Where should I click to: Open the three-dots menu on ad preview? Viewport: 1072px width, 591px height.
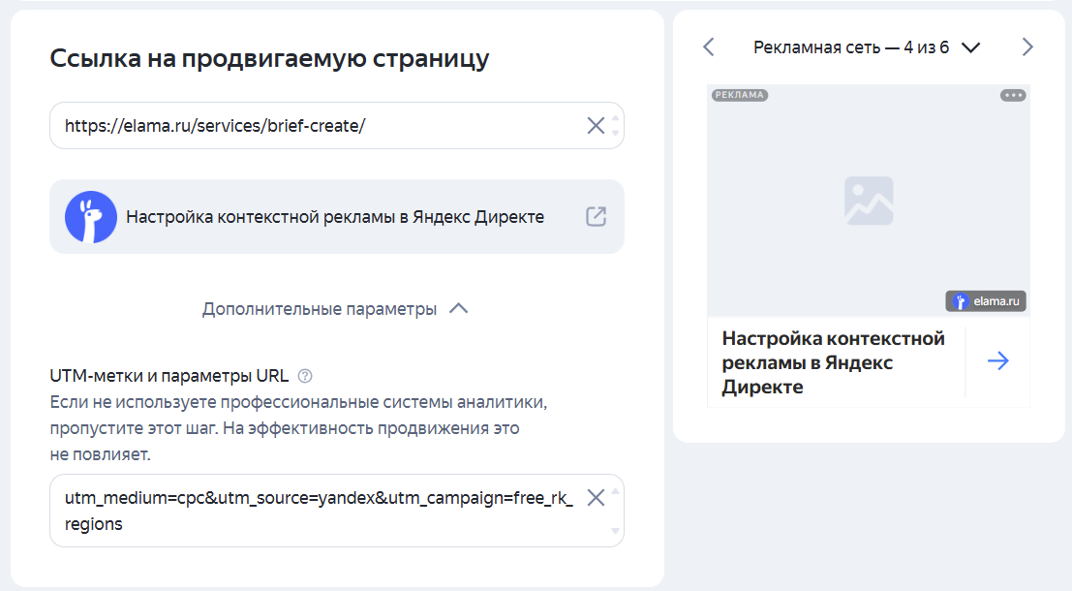1013,95
